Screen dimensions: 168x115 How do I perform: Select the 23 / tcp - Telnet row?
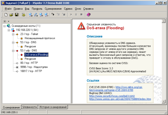point(29,34)
